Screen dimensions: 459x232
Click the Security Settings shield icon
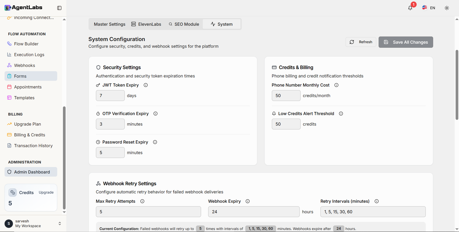(x=98, y=67)
